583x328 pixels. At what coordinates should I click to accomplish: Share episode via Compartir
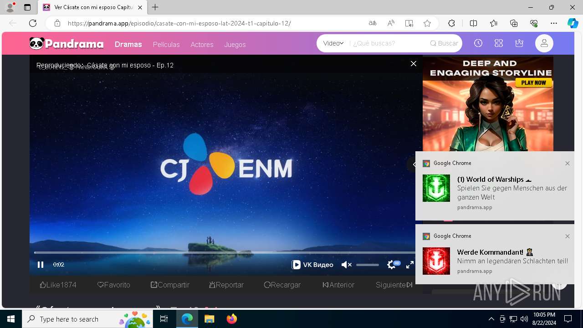[x=170, y=285]
